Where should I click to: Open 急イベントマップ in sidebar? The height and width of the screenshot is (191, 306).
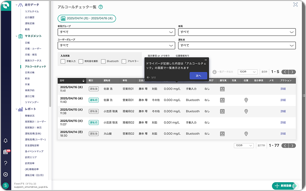click(x=34, y=151)
